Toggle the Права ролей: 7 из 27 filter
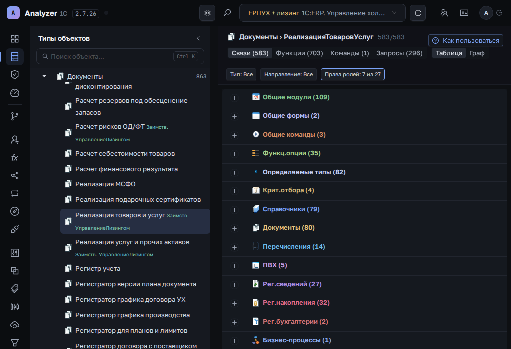The image size is (511, 349). pos(353,74)
